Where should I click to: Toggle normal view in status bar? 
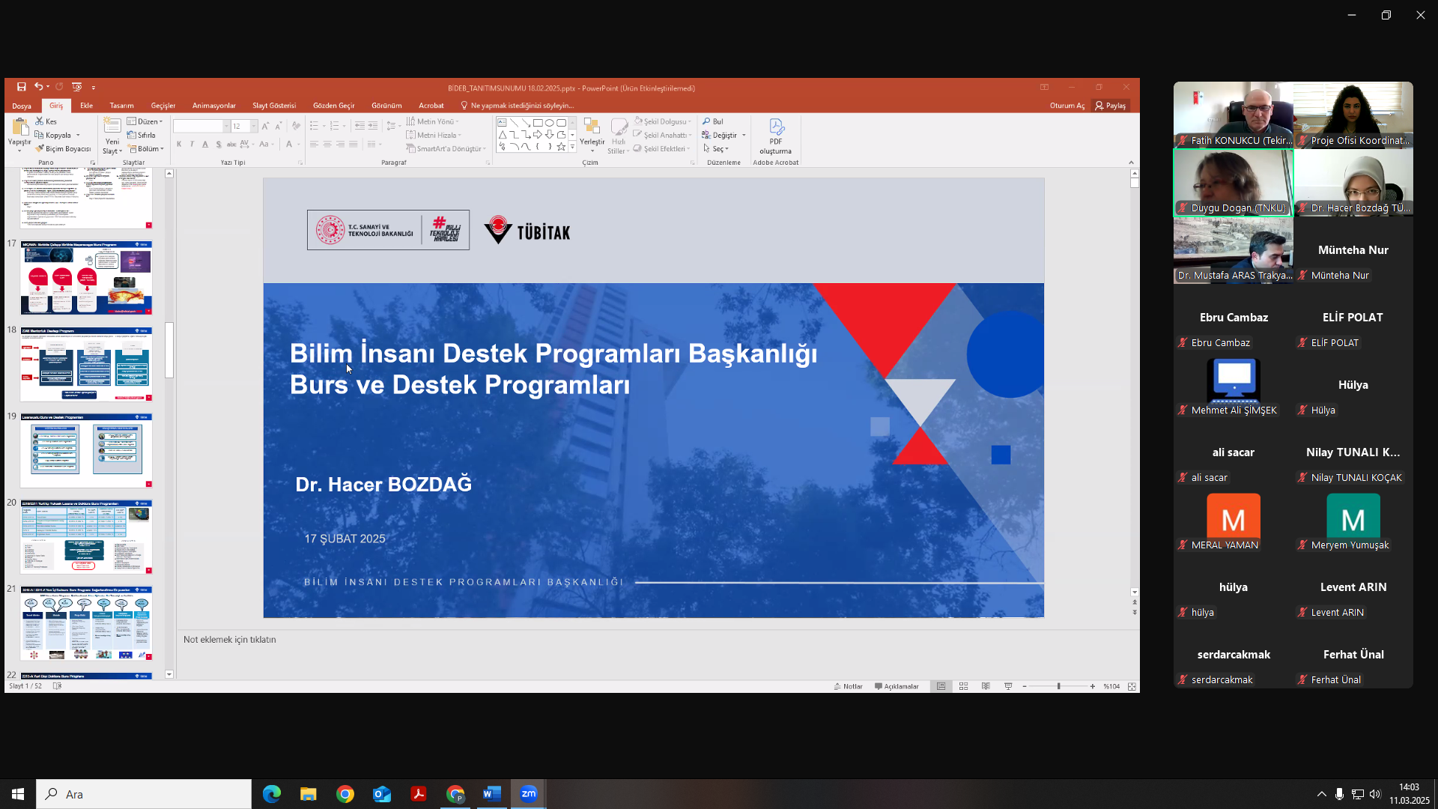(941, 686)
